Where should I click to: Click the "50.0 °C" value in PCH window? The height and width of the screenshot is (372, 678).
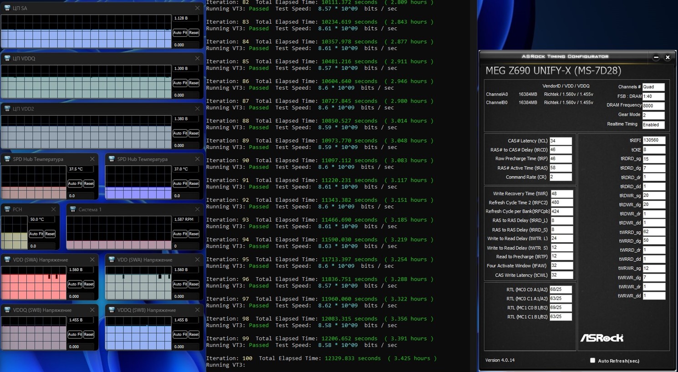(x=37, y=219)
